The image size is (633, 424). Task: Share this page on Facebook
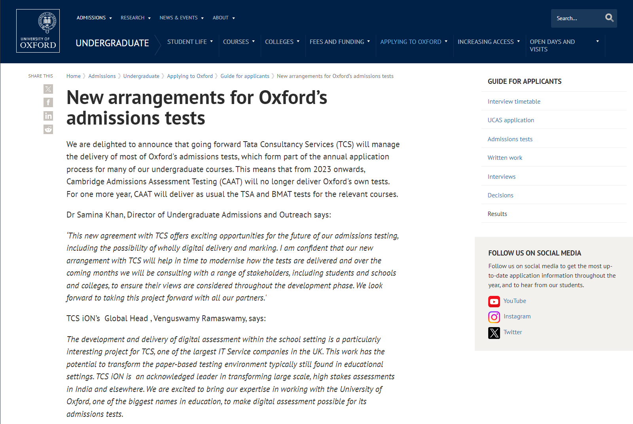(48, 102)
